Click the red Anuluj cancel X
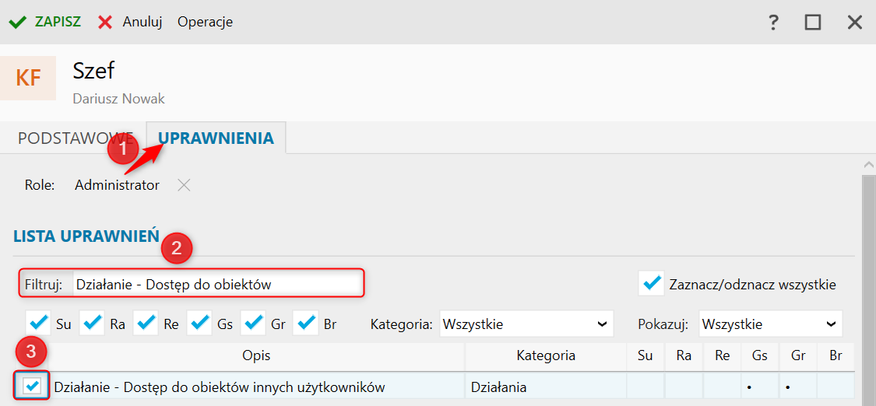 [105, 22]
